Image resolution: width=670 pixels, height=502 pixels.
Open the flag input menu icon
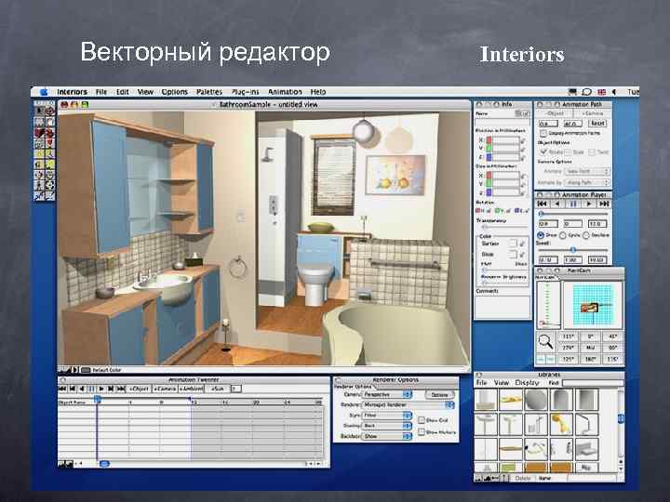(x=602, y=92)
